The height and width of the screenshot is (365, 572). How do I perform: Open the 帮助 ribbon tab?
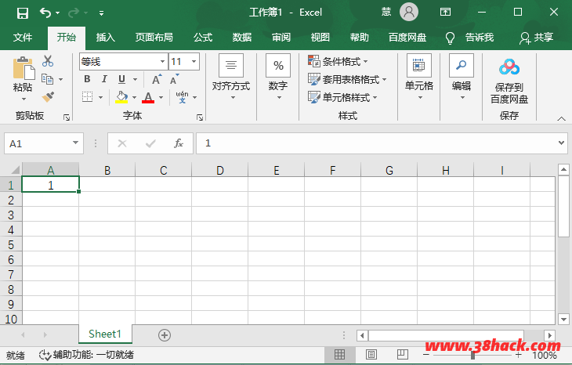(x=360, y=37)
